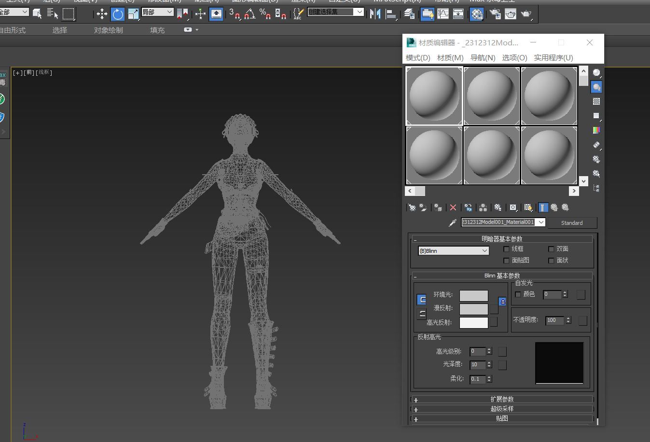Collapse the 明暗器基本参数 rollout
This screenshot has width=650, height=442.
coord(502,239)
